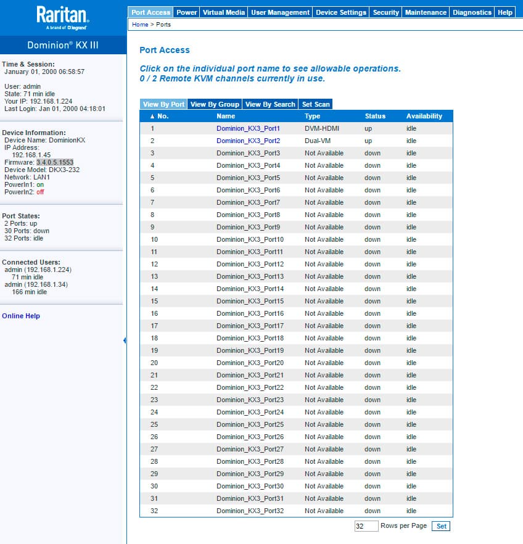Open Dominion_KX3_Port2 port link

click(248, 141)
